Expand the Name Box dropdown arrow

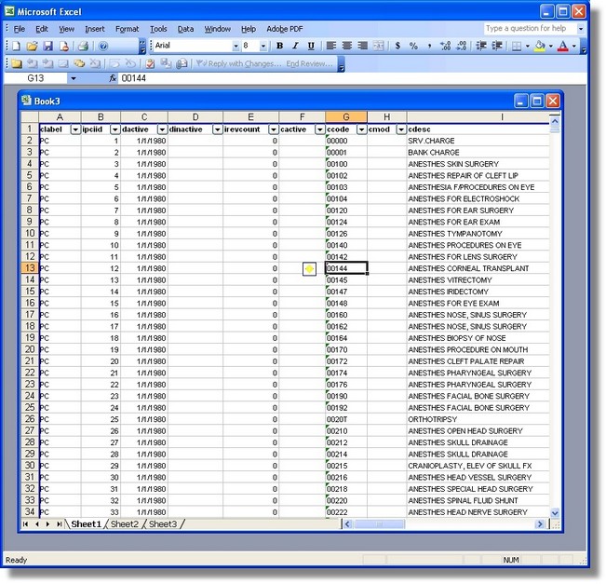tap(73, 78)
